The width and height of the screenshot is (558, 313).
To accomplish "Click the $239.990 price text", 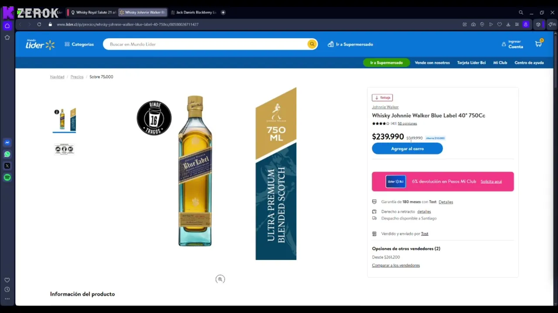I will click(388, 137).
